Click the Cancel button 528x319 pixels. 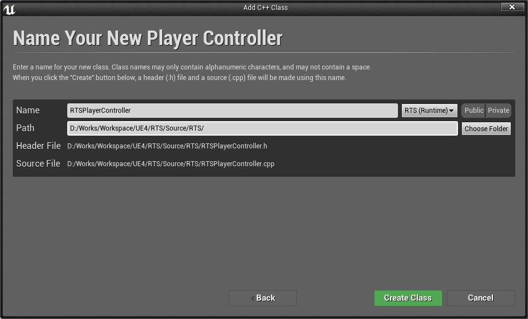(481, 298)
